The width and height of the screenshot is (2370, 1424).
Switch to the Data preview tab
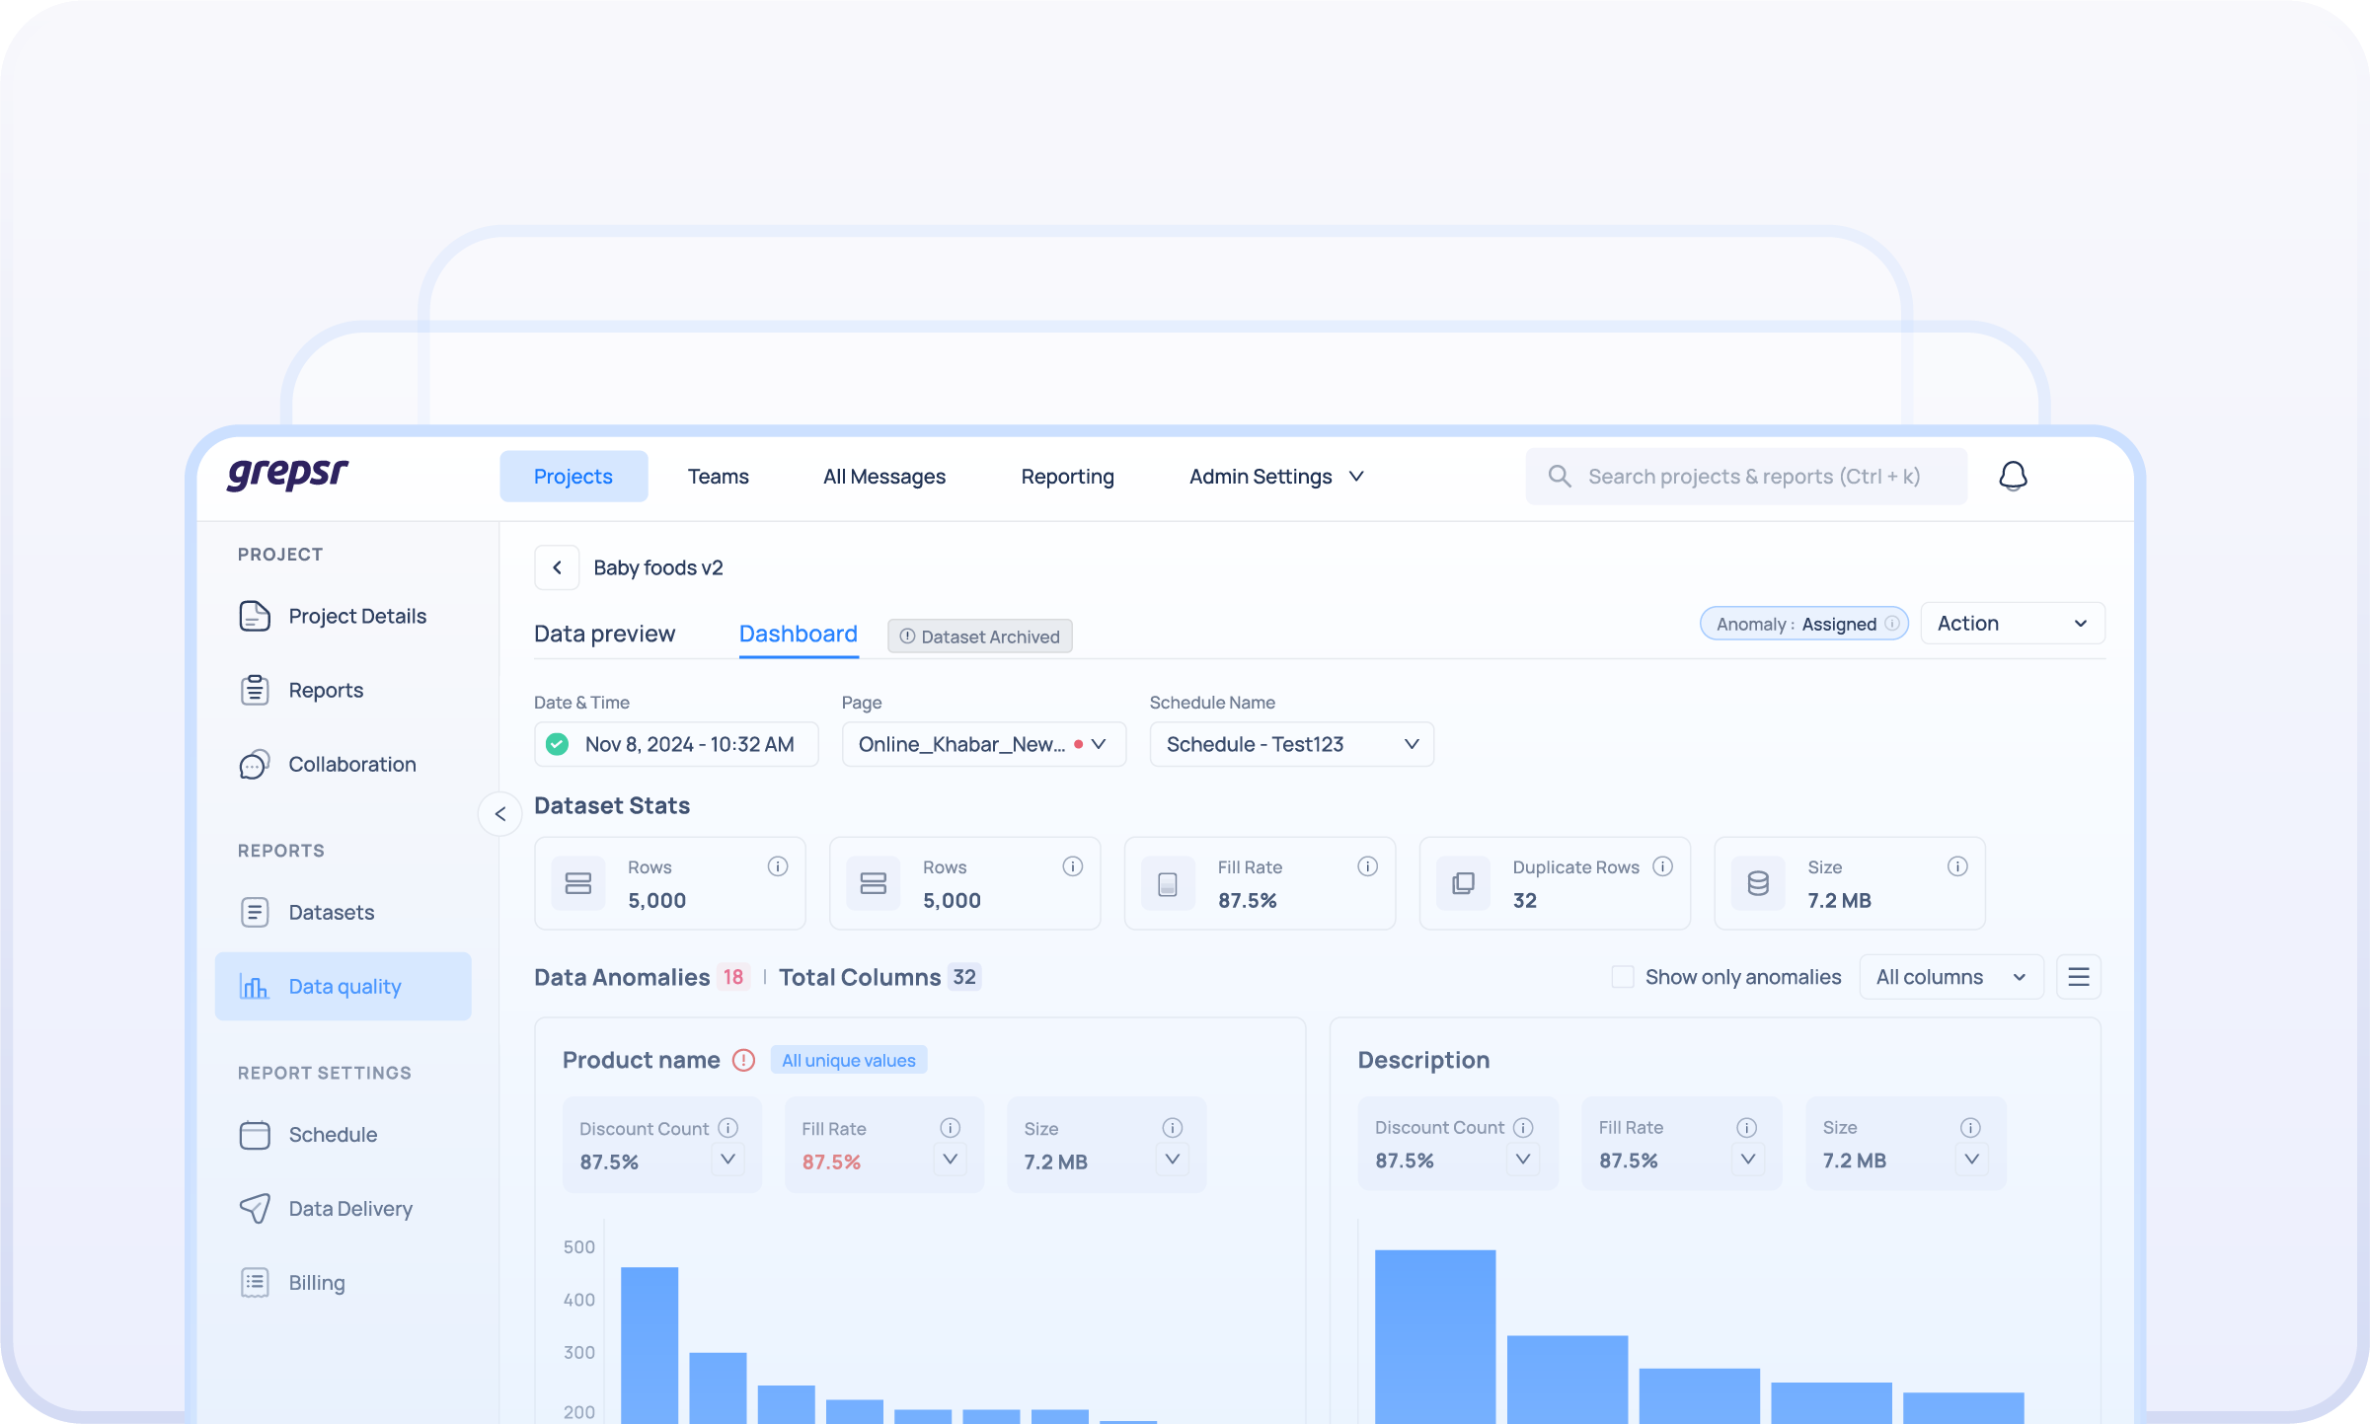click(604, 634)
